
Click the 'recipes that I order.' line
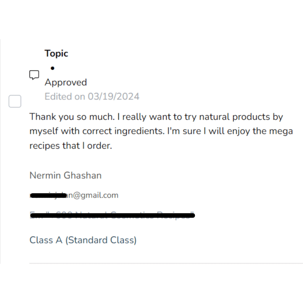[71, 146]
